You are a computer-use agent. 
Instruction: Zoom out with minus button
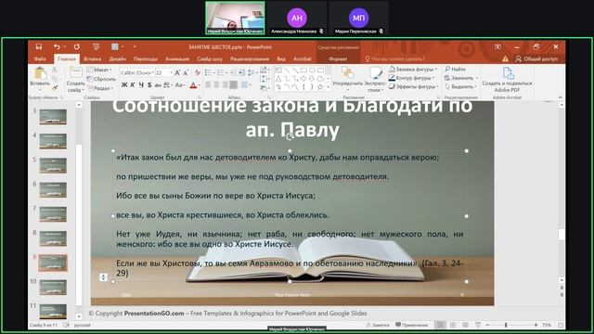[487, 325]
